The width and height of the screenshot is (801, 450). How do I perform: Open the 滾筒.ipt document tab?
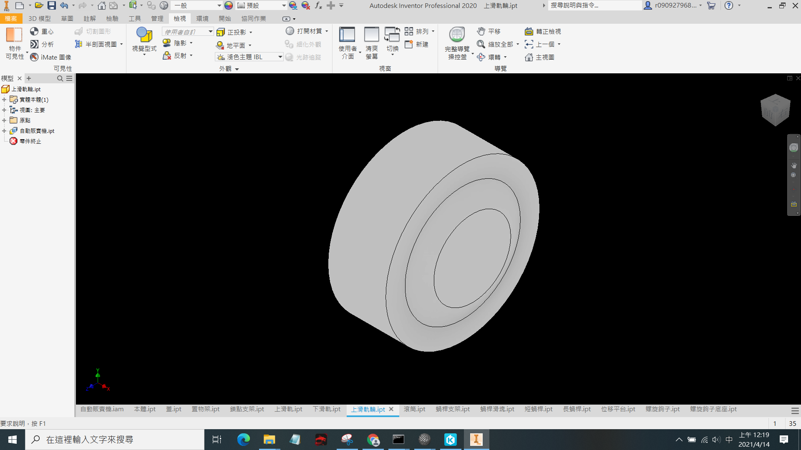tap(414, 409)
